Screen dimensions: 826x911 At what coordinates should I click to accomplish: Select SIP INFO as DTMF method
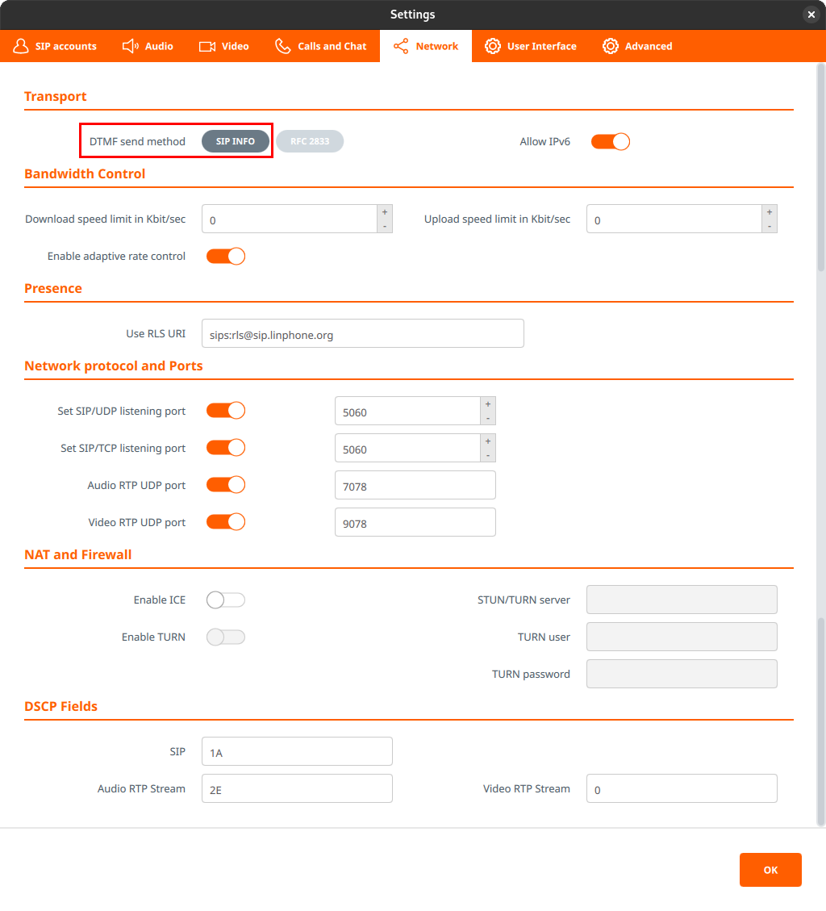click(x=236, y=141)
